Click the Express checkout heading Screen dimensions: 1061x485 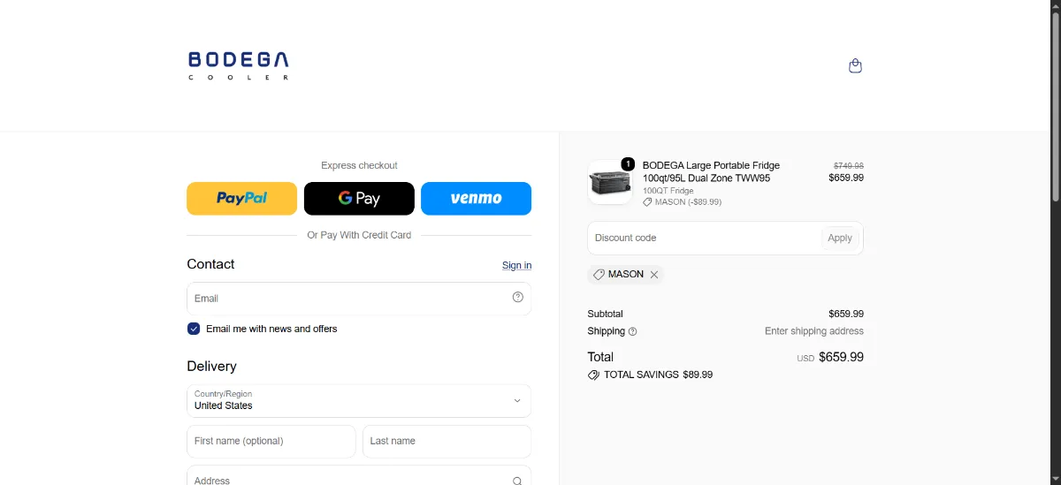(x=359, y=165)
